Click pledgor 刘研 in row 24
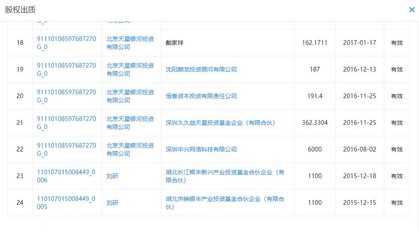 (x=112, y=203)
